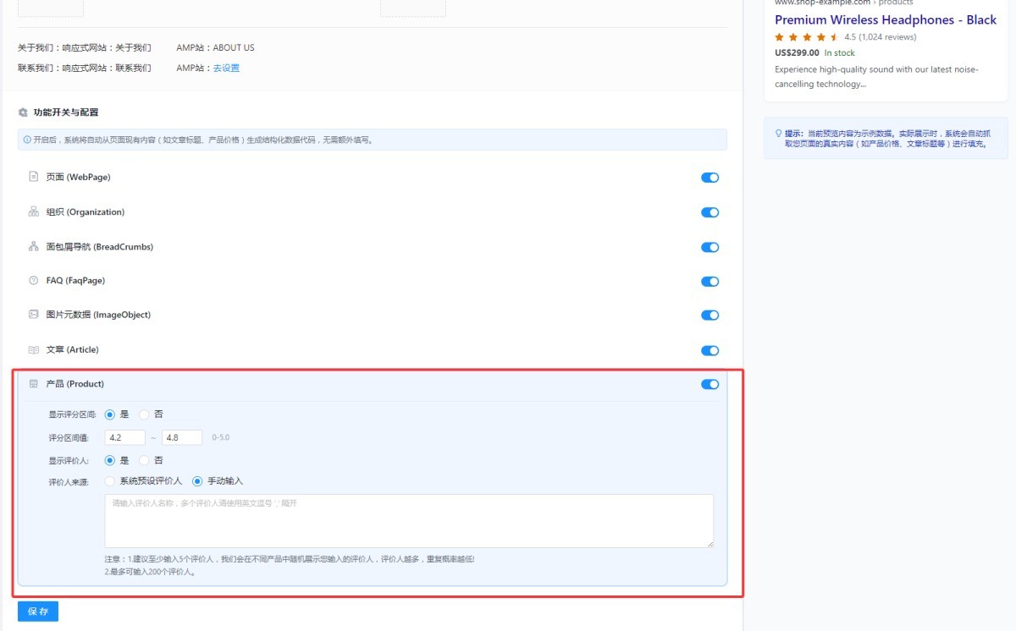Click the 组织 (Organization) label
The height and width of the screenshot is (631, 1016).
(86, 211)
